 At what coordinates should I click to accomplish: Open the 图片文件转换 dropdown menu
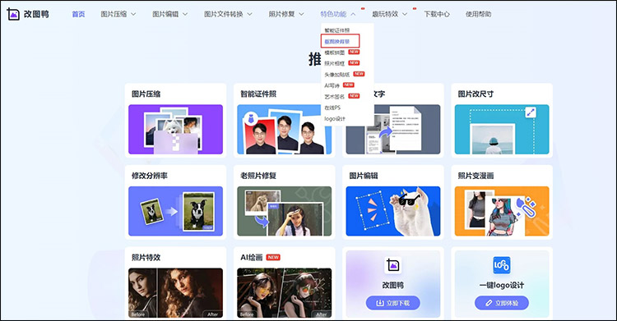coord(228,14)
